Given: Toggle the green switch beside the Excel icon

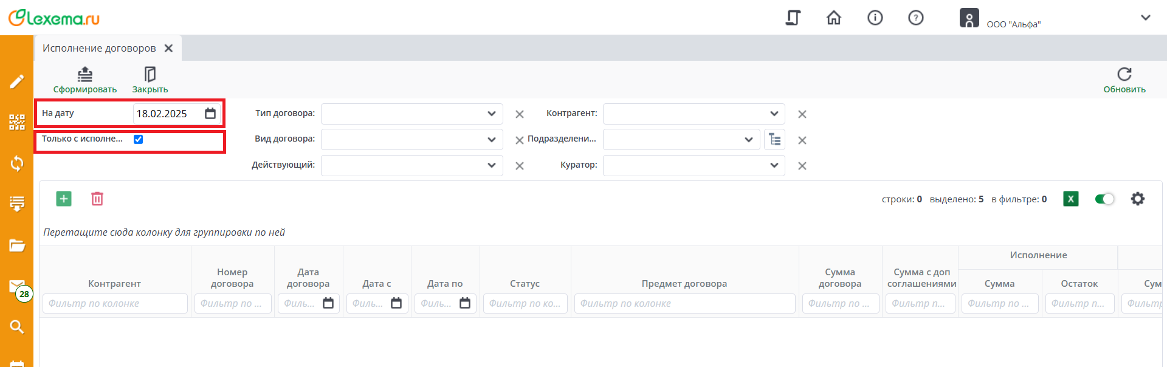Looking at the screenshot, I should click(x=1104, y=199).
